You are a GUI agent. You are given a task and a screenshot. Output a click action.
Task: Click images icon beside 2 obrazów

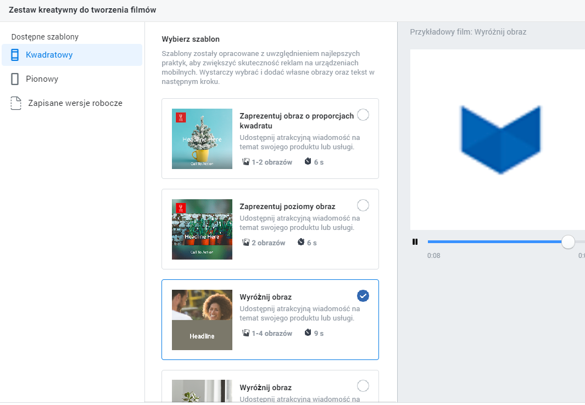tap(246, 243)
